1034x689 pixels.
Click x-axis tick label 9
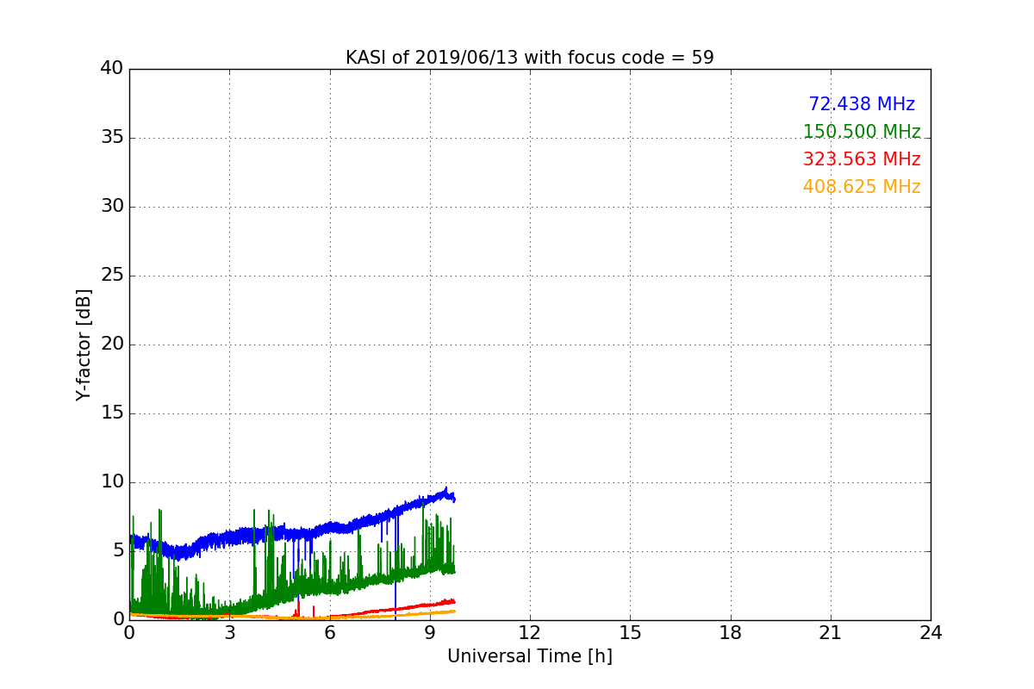coord(430,633)
